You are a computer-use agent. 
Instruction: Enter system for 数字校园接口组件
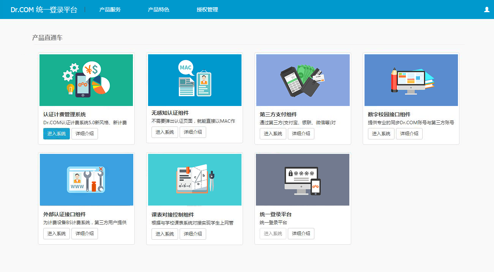(x=381, y=134)
